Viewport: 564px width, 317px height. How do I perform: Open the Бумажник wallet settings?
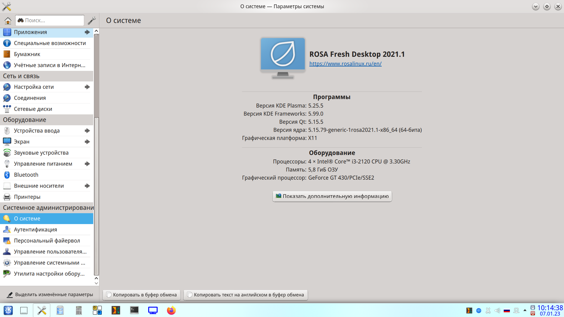[x=46, y=54]
